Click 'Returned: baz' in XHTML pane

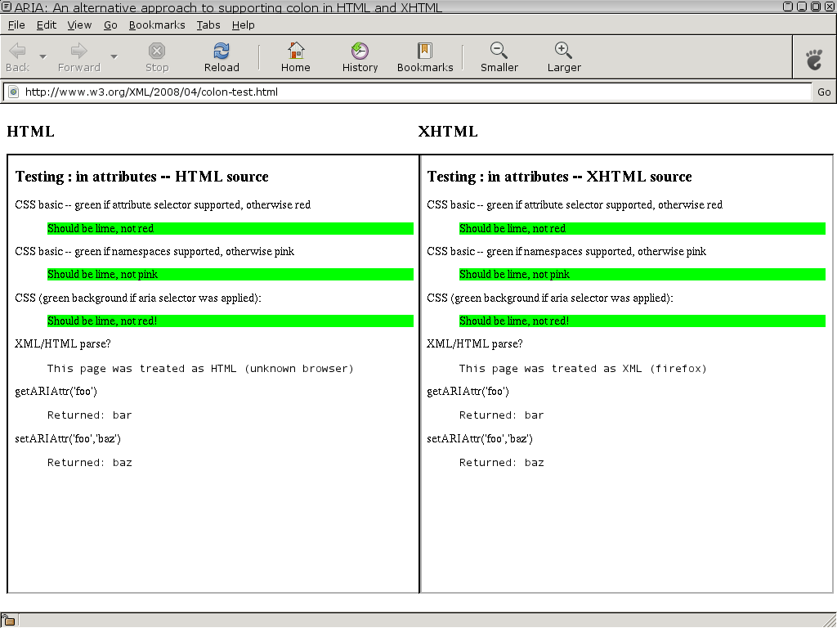[x=502, y=463]
